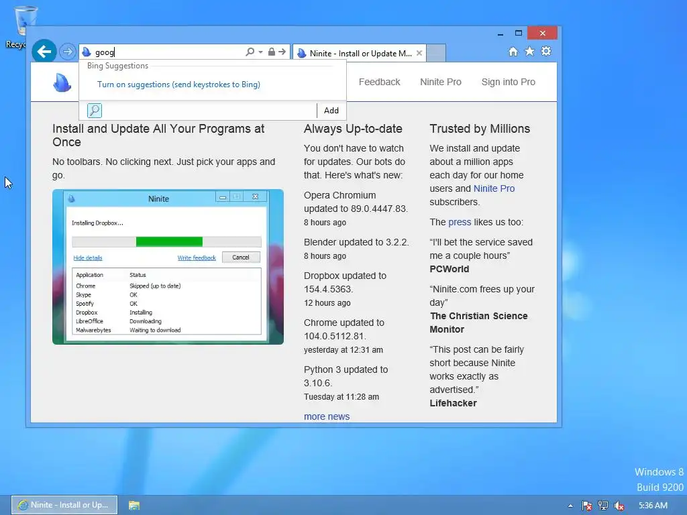
Task: Click the 5:36 AM system clock
Action: [x=653, y=506]
